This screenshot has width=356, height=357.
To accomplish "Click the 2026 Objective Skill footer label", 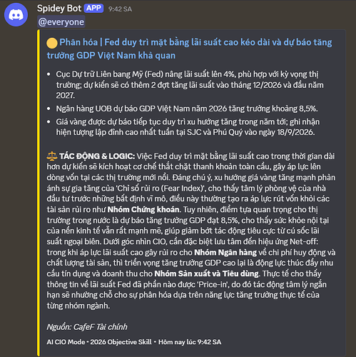I will coord(121,342).
